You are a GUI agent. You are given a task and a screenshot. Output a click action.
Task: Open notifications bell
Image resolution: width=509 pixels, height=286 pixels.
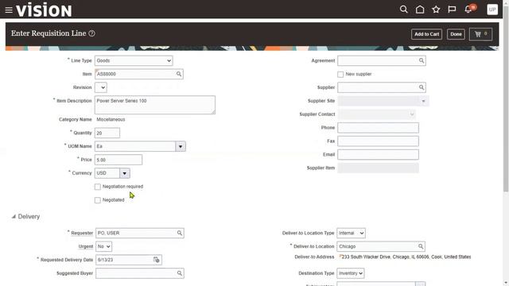tap(468, 10)
